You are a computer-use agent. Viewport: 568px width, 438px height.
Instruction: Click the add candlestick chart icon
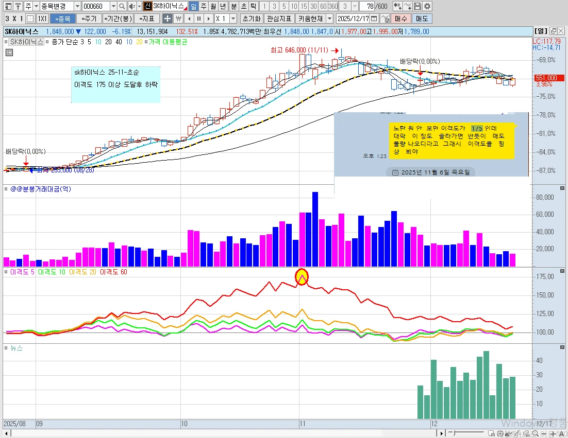[x=398, y=6]
